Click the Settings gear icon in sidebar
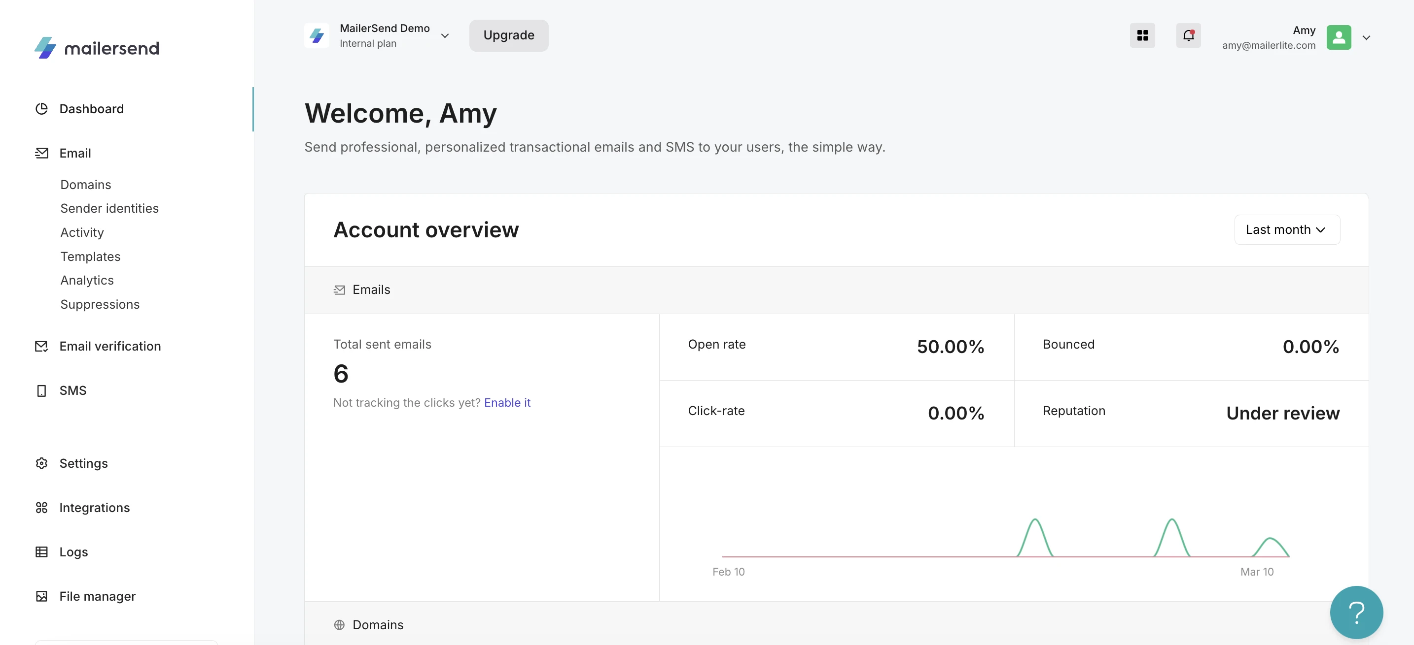This screenshot has height=645, width=1414. coord(42,463)
